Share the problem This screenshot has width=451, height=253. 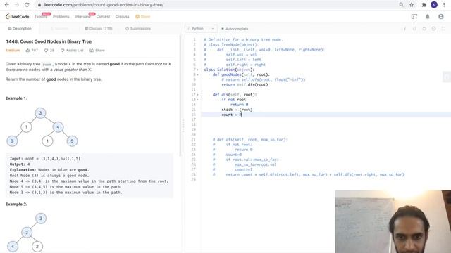(97, 51)
